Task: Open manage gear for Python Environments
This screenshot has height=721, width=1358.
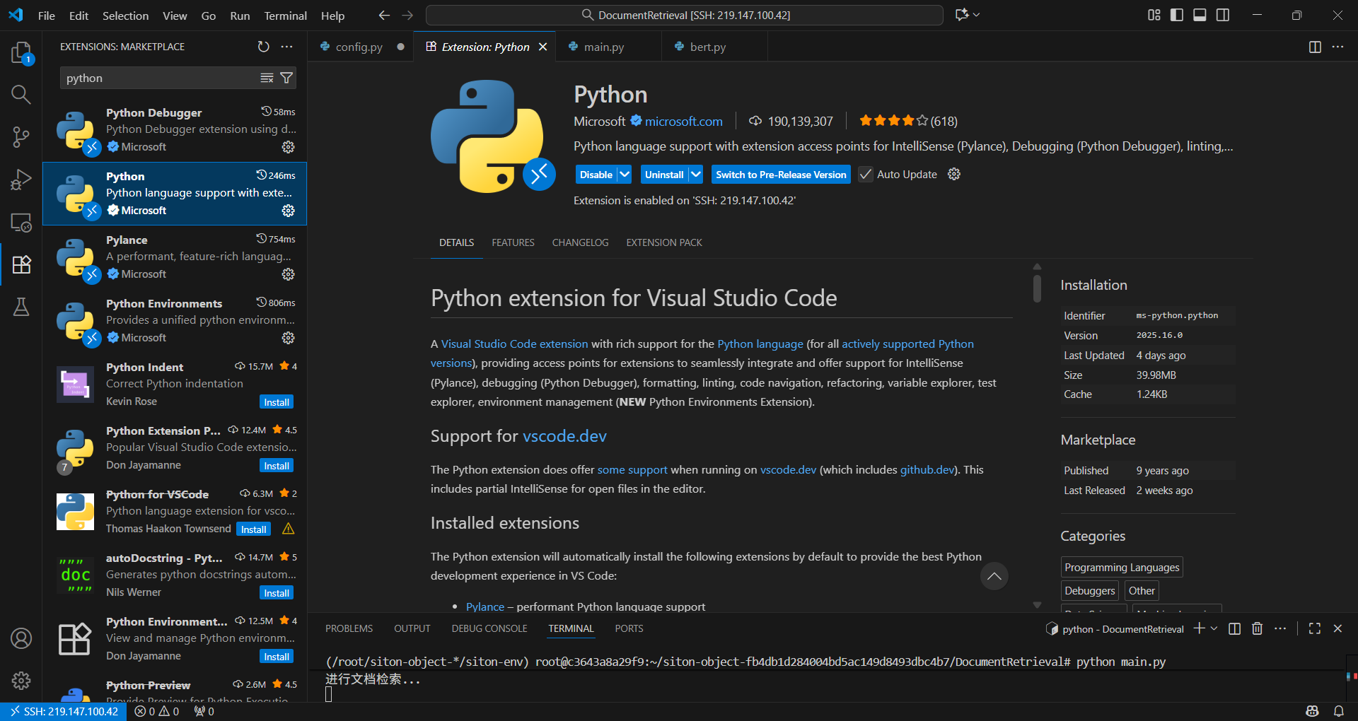Action: pos(289,338)
